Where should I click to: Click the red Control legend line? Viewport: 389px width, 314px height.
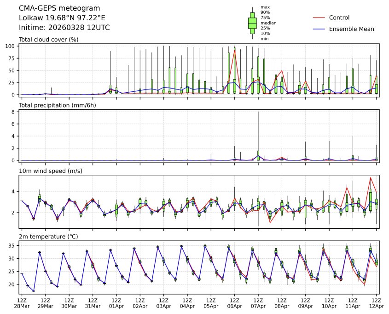pos(319,18)
